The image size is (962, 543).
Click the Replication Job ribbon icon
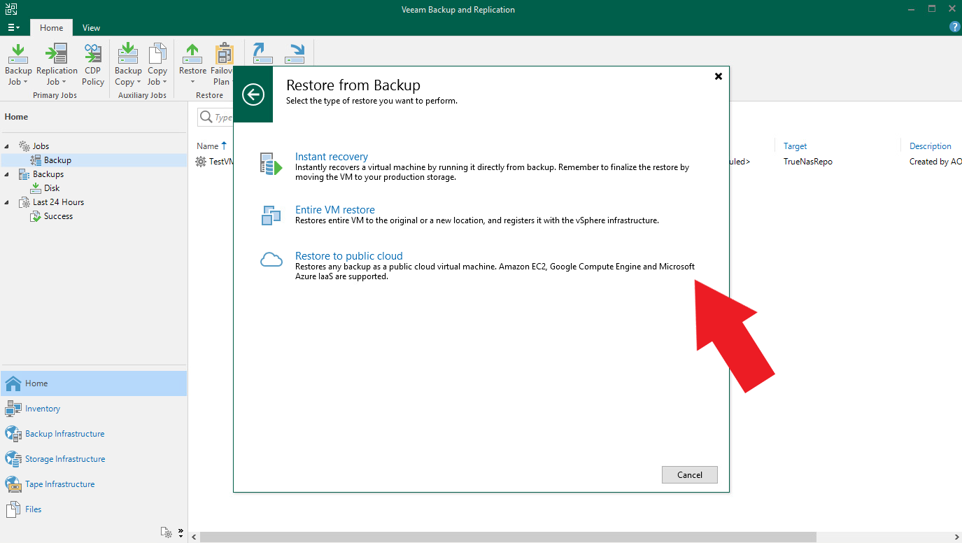click(x=57, y=53)
